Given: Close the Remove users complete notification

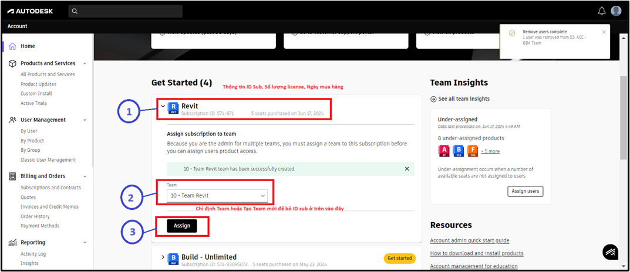Looking at the screenshot, I should tap(604, 32).
